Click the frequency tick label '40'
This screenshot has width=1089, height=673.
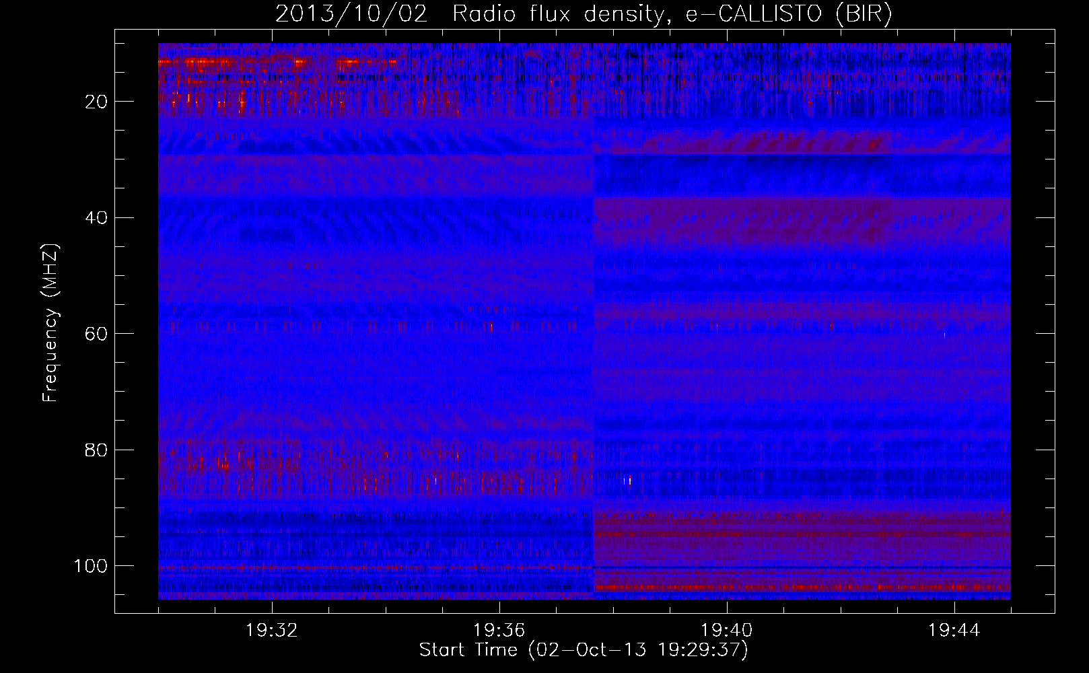tap(96, 218)
